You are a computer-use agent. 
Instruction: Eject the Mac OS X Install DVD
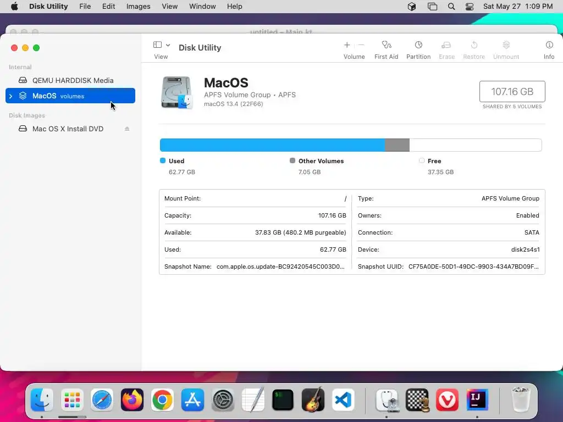point(127,129)
